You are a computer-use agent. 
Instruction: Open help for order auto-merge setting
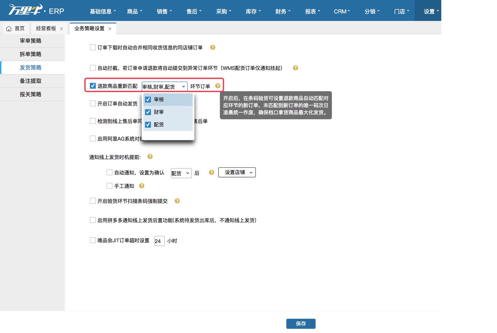213,47
